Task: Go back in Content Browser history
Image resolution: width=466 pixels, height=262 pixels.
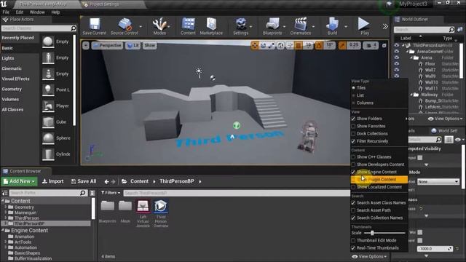Action: click(106, 181)
